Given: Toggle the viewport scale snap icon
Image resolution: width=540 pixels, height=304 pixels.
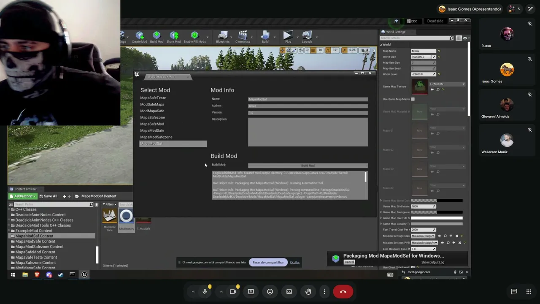Looking at the screenshot, I should (x=344, y=50).
